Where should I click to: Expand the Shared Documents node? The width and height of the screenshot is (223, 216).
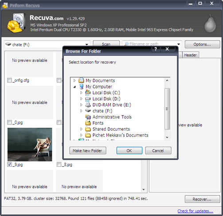pos(81,129)
